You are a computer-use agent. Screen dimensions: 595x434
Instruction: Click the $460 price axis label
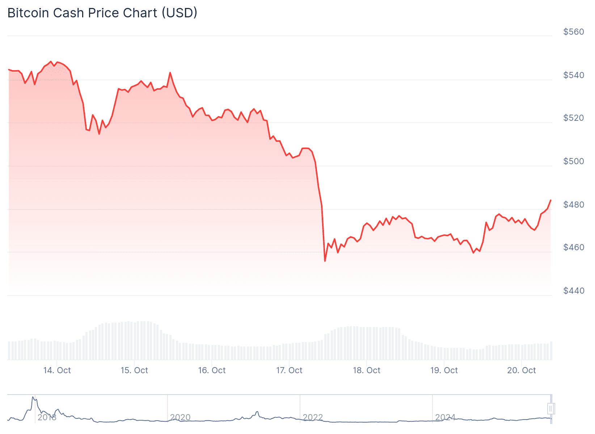coord(574,247)
